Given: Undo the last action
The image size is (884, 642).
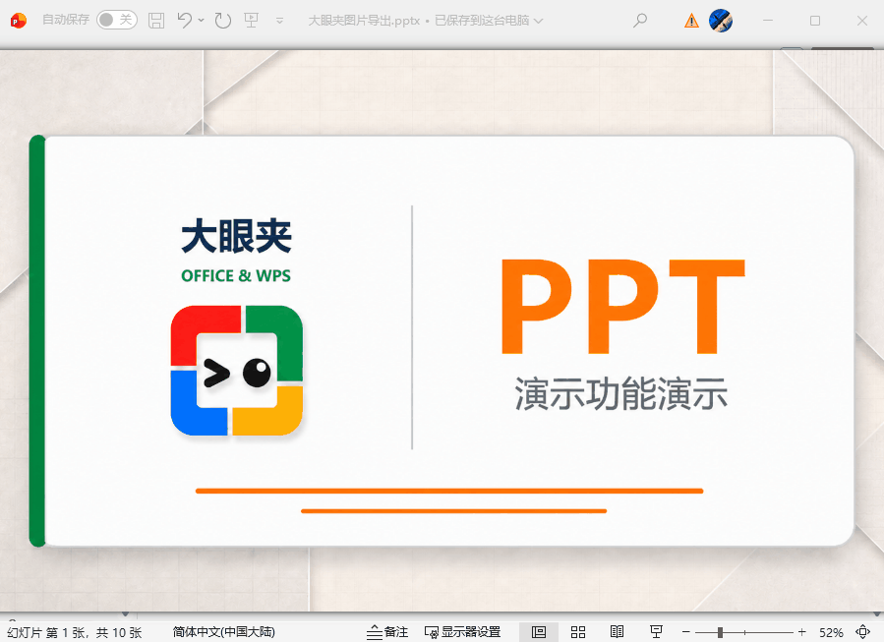Looking at the screenshot, I should click(x=184, y=21).
